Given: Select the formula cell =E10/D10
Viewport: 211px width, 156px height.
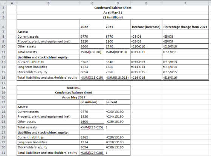Looking at the screenshot, I should point(185,46).
